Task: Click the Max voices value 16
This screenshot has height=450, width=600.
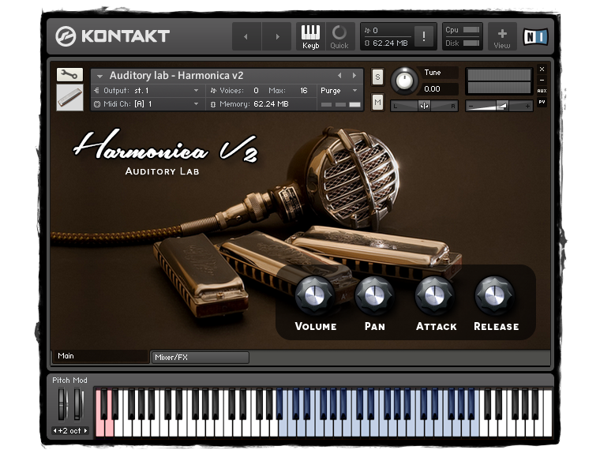Action: coord(303,91)
